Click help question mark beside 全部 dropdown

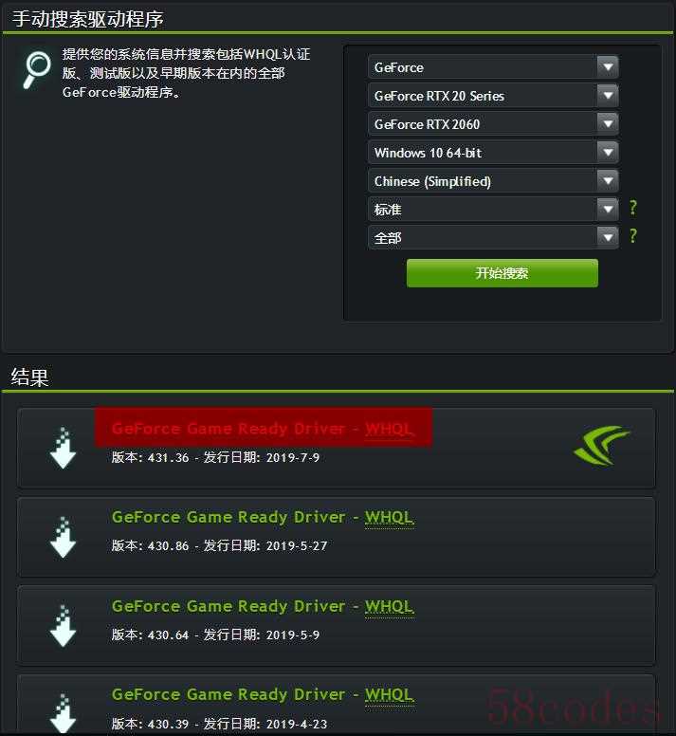click(x=633, y=235)
